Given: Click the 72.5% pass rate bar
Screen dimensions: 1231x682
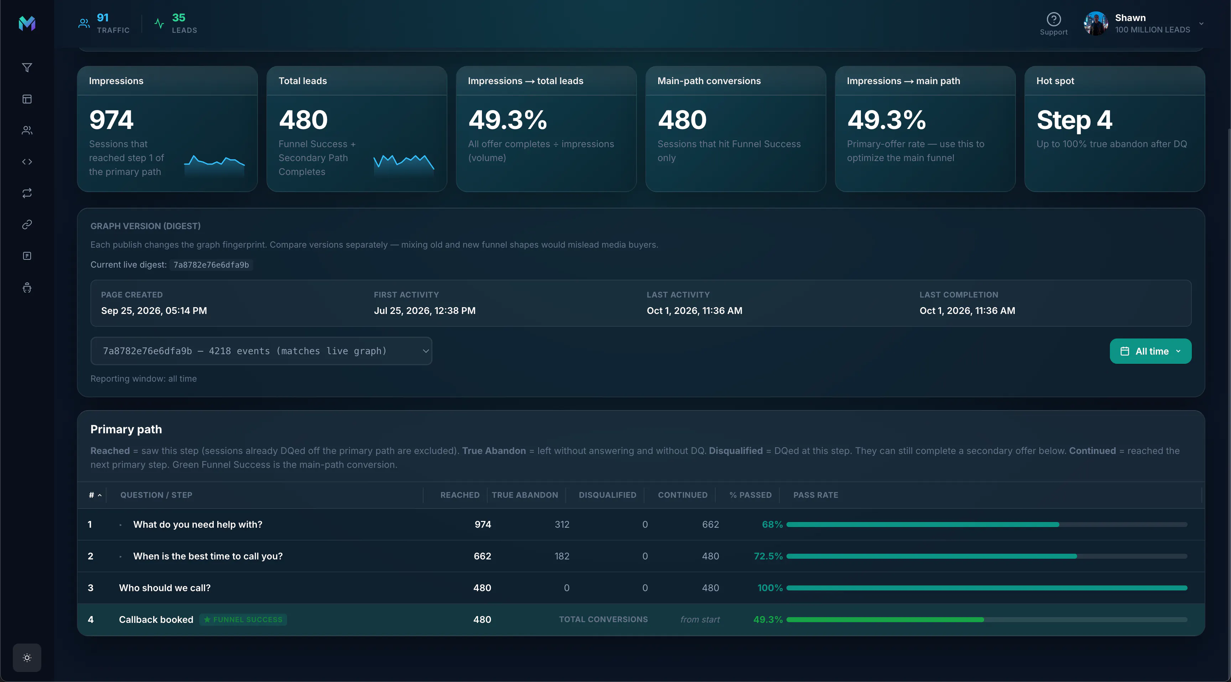Looking at the screenshot, I should (987, 556).
